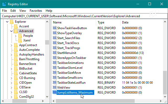Click the values pane horizontal scrollbar thumb
The height and width of the screenshot is (104, 168).
[95, 101]
